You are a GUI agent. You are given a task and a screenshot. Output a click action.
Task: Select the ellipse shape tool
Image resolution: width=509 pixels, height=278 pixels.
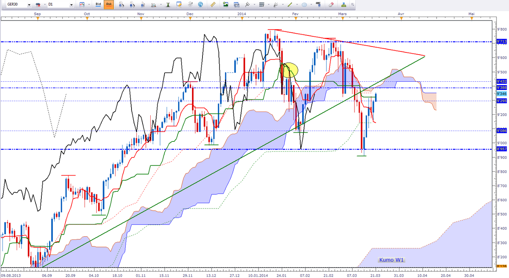(x=304, y=5)
